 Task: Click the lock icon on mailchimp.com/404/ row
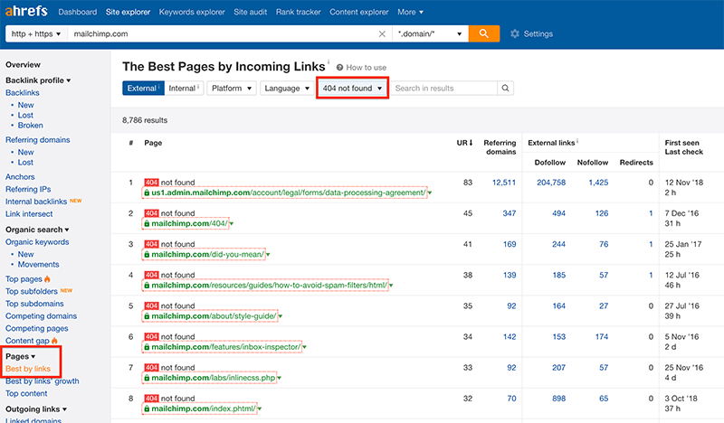tap(147, 224)
